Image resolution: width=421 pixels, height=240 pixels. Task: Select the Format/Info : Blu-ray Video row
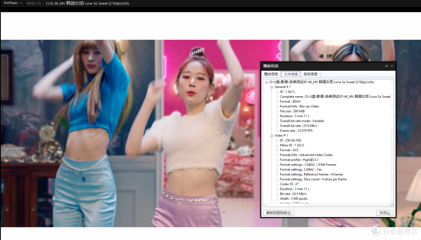pyautogui.click(x=299, y=106)
